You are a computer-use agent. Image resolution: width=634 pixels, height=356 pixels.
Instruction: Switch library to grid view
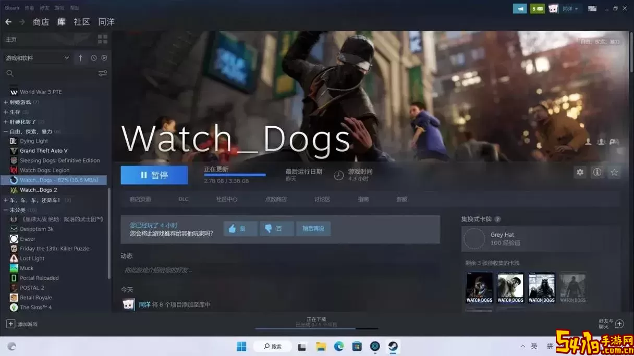point(102,39)
